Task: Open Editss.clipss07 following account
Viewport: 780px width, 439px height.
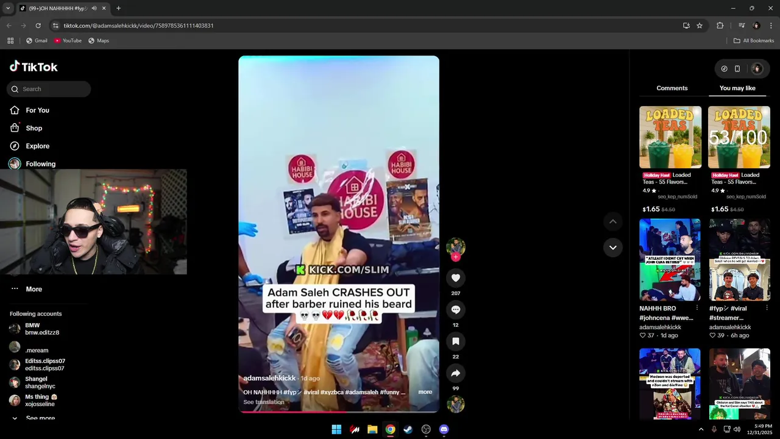Action: pyautogui.click(x=38, y=365)
